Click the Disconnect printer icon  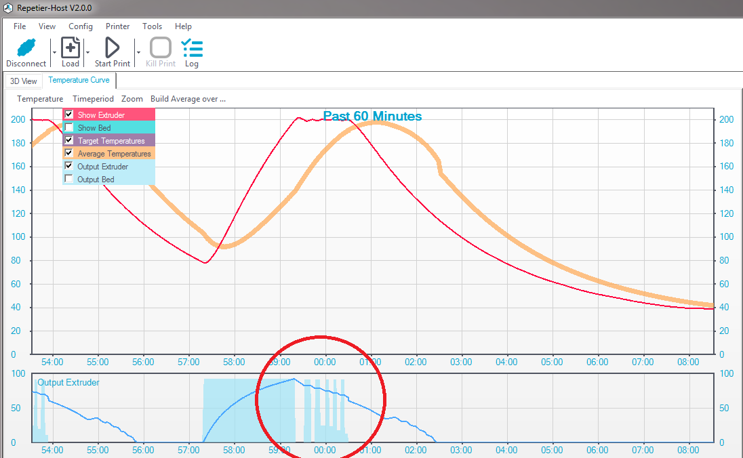26,47
